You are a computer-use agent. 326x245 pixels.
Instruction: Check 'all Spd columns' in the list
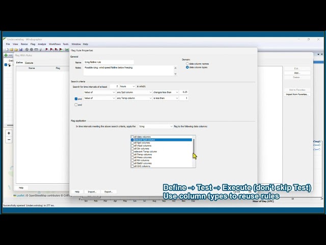(x=132, y=143)
